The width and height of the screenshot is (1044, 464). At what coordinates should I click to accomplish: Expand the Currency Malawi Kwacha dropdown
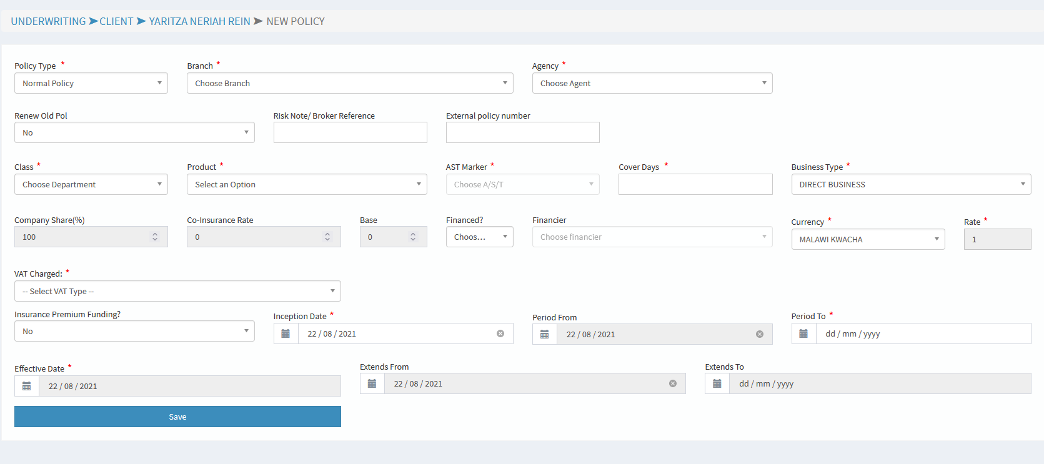point(868,239)
